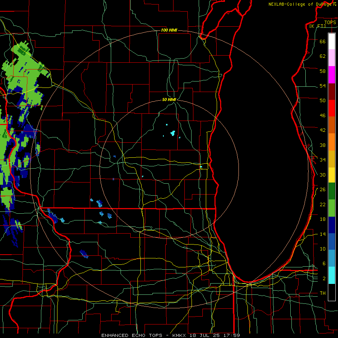Image resolution: width=338 pixels, height=338 pixels.
Task: Click the Enhanced Echo Tops KMKX timestamp caption
Action: click(x=171, y=335)
